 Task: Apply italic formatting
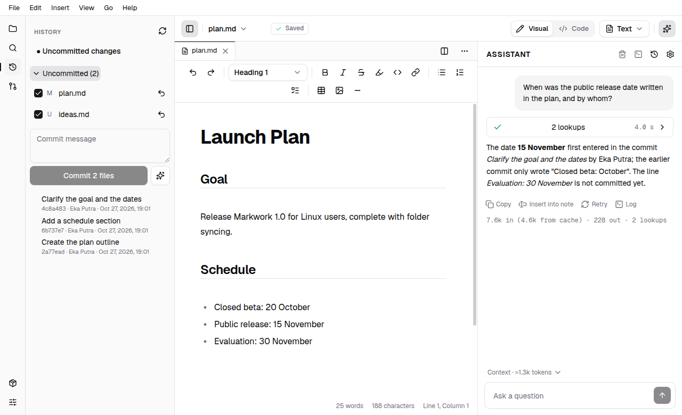click(x=343, y=72)
